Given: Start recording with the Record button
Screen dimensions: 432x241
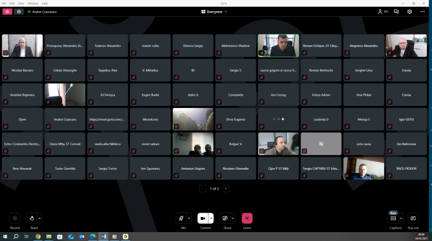Looking at the screenshot, I should click(15, 218).
